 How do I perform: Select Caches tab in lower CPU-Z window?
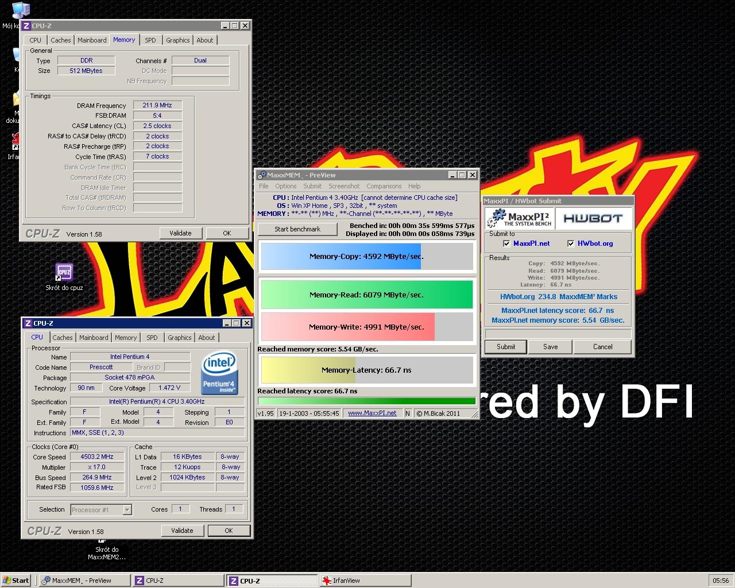pos(63,338)
